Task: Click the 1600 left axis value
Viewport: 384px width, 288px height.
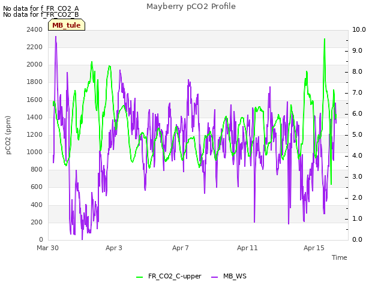Action: pos(35,100)
